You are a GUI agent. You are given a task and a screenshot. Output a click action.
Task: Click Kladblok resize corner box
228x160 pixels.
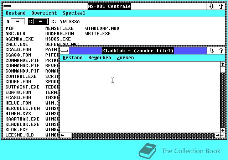(x=223, y=135)
